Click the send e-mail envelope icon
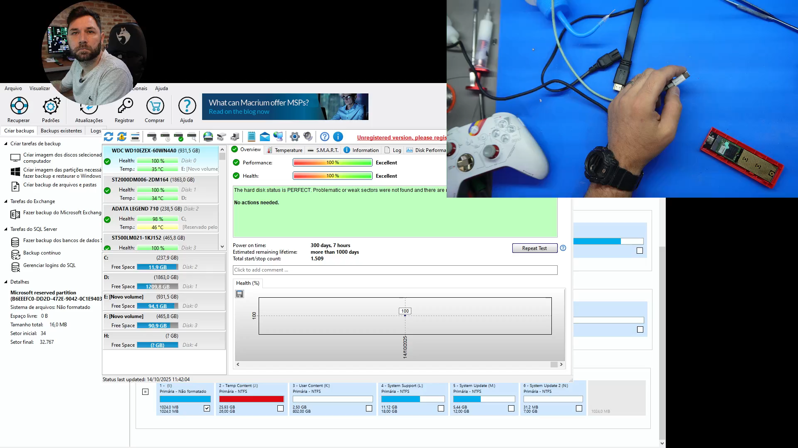 [265, 137]
